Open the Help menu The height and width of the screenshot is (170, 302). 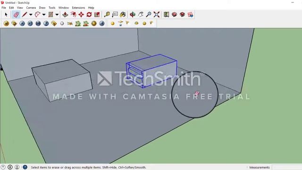tap(91, 8)
